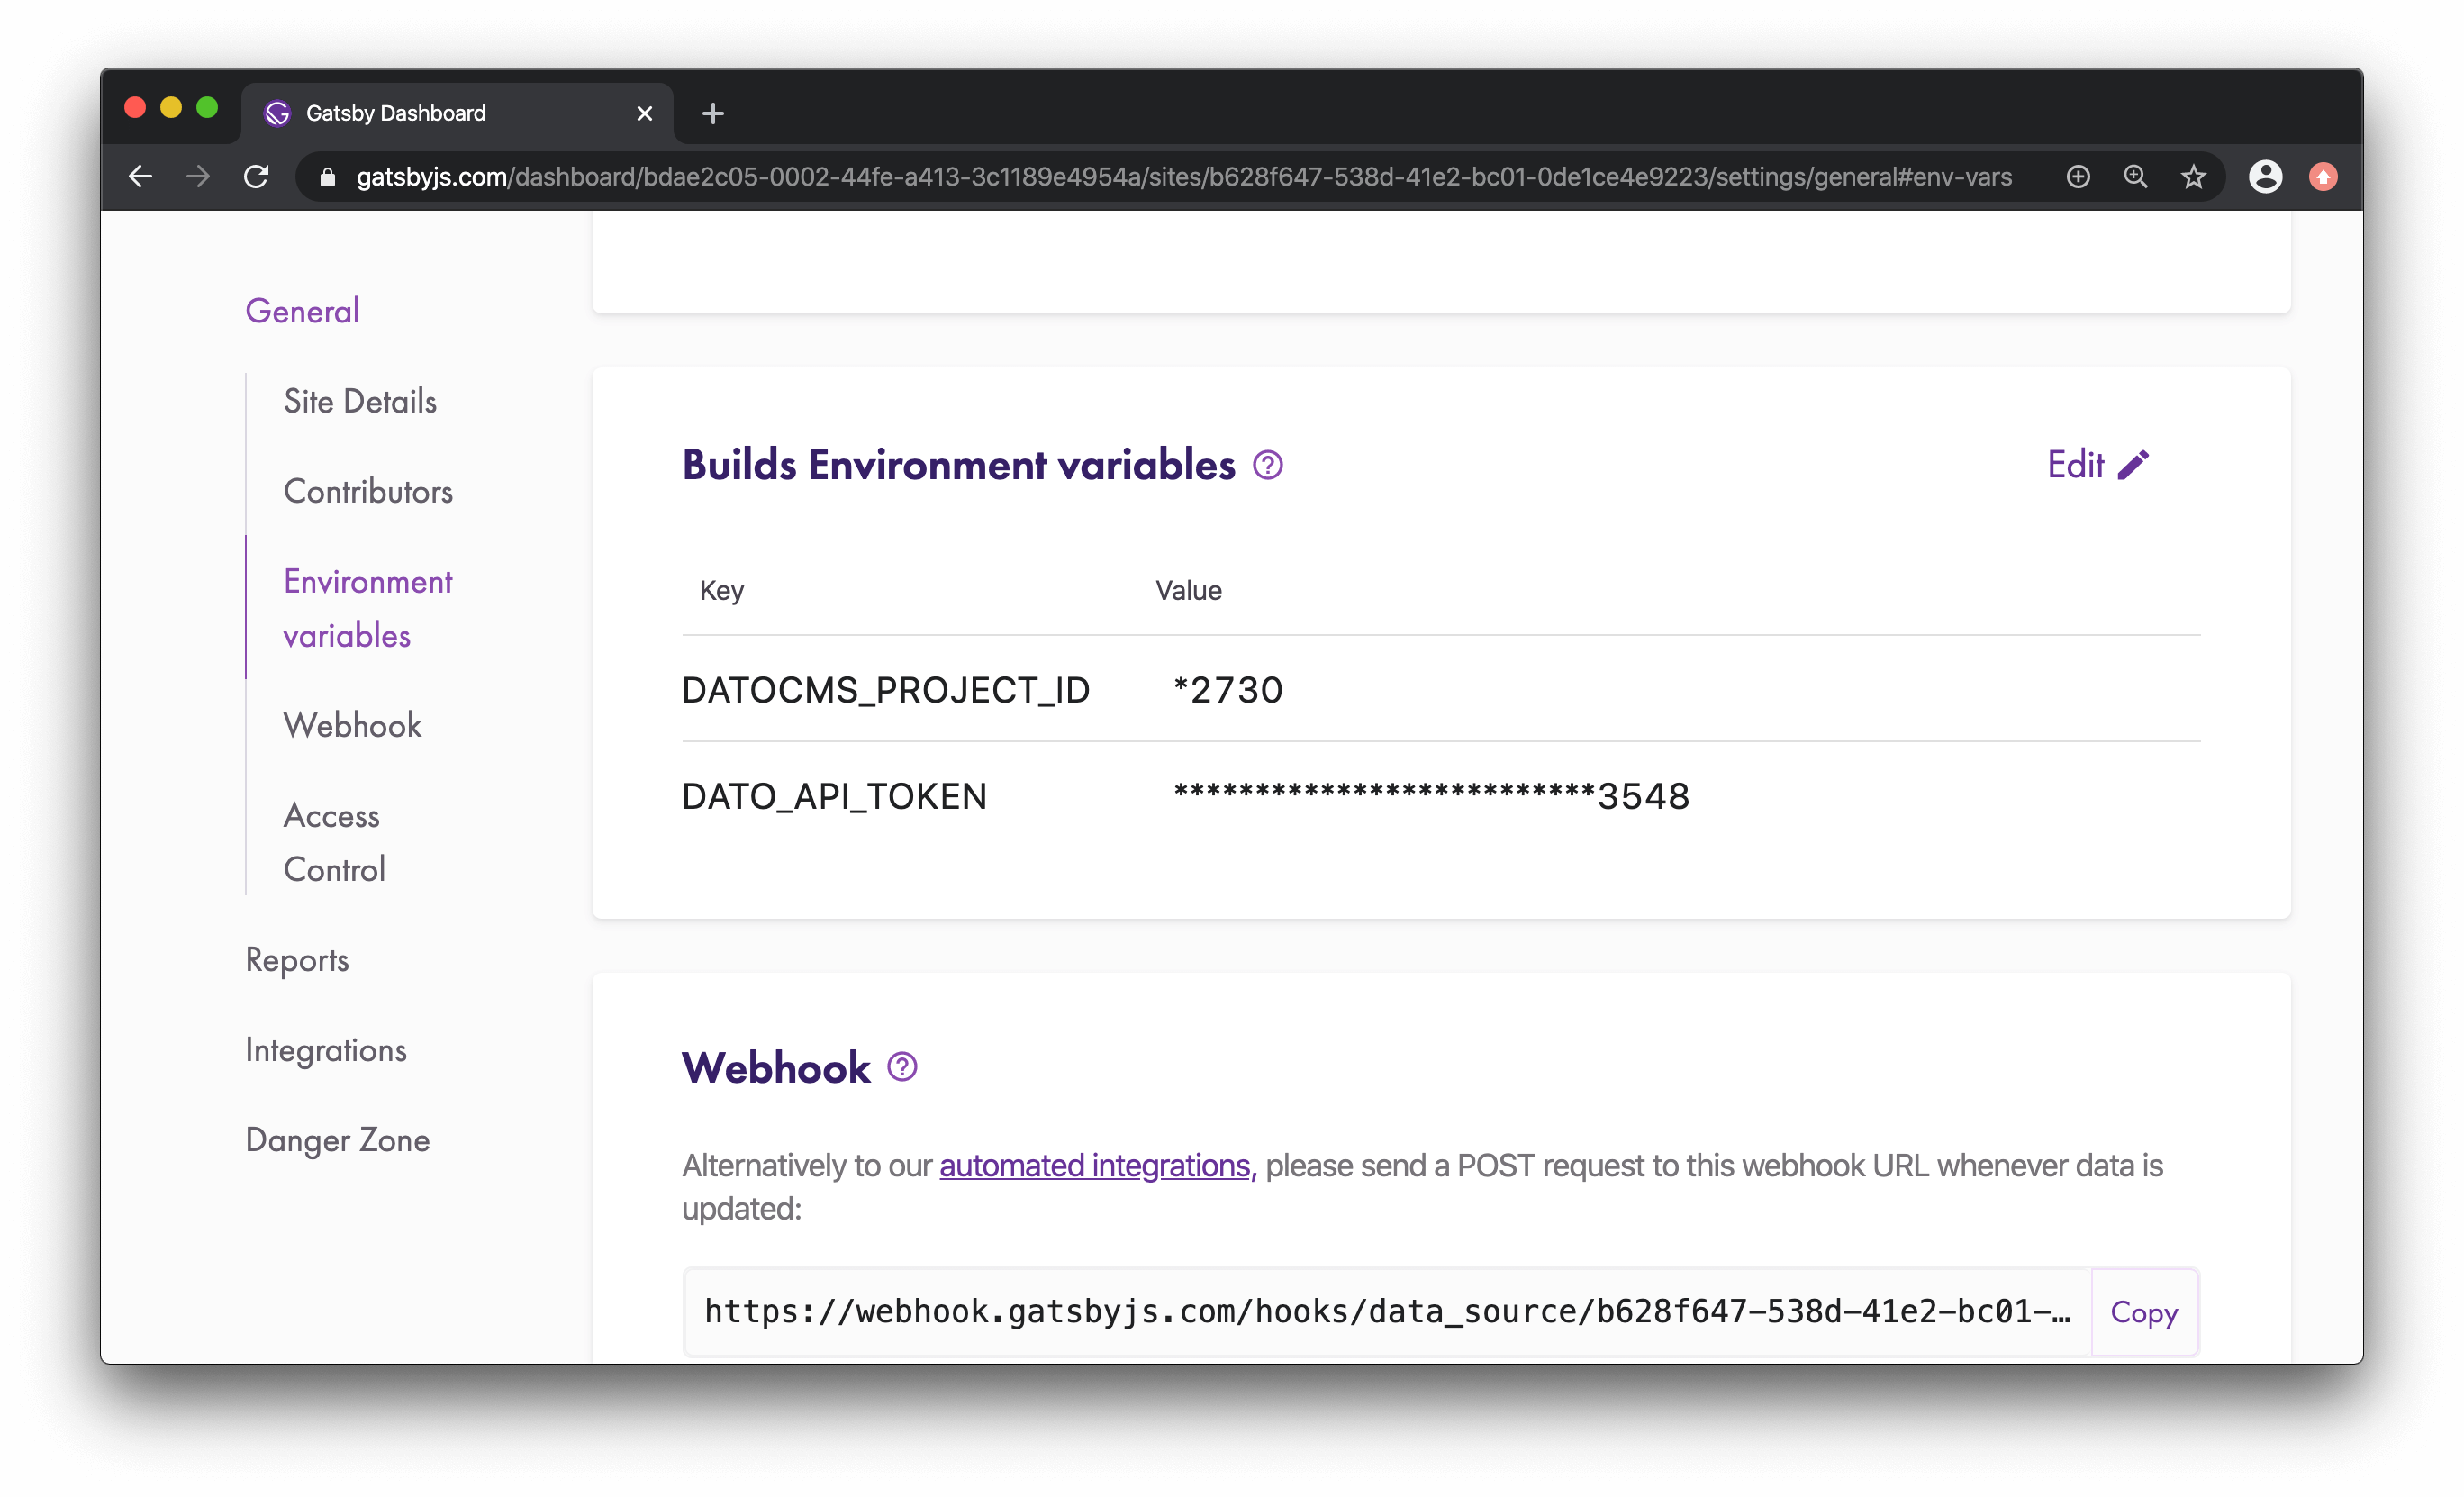Image resolution: width=2464 pixels, height=1497 pixels.
Task: Select Contributors in the sidebar
Action: [x=368, y=491]
